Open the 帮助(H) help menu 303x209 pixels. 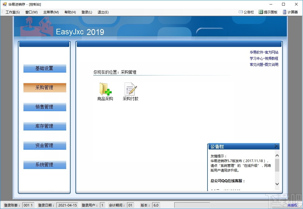[x=70, y=12]
